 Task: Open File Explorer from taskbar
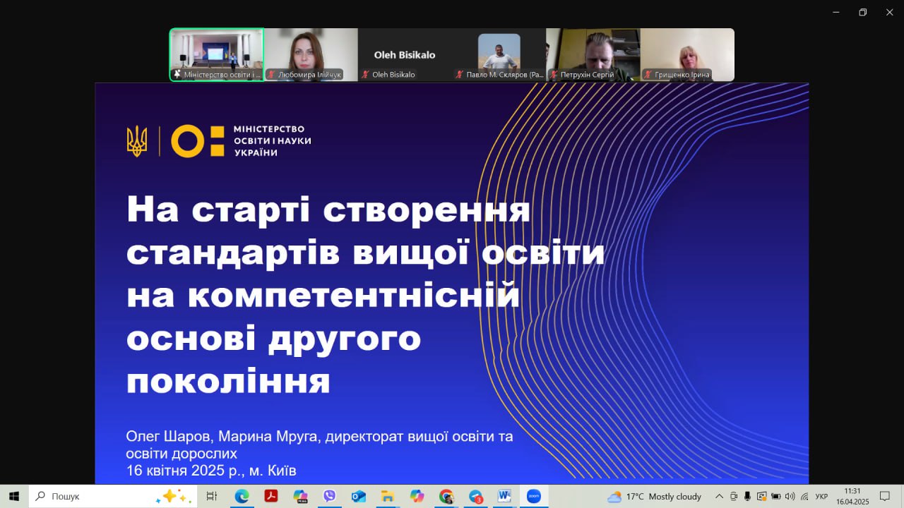click(387, 496)
